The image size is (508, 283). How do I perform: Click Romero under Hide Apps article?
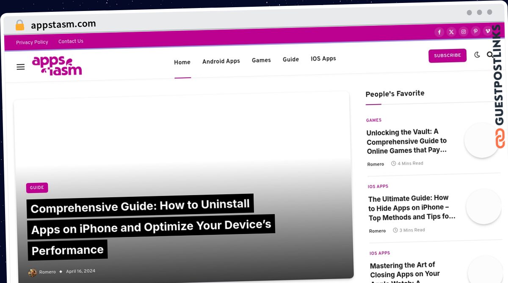tap(377, 231)
